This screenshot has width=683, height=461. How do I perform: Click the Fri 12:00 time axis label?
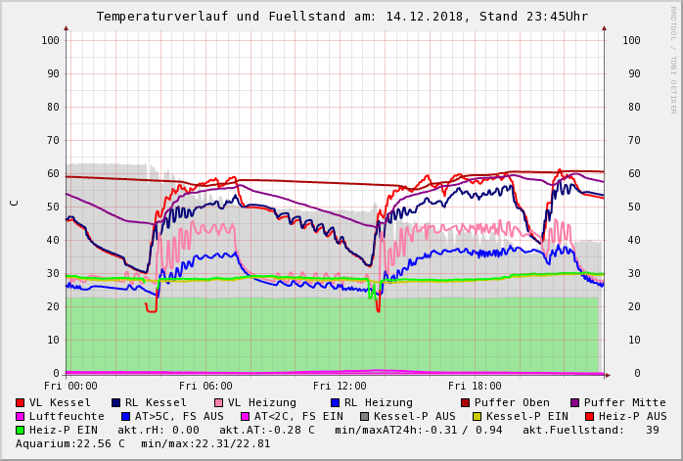tap(340, 386)
